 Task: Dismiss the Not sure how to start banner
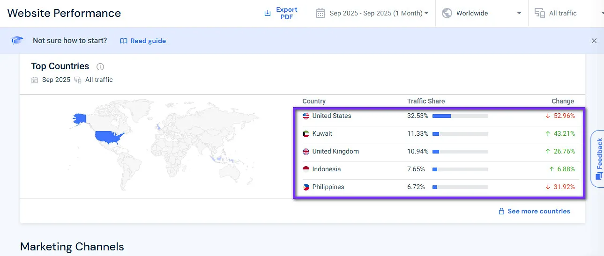(594, 41)
